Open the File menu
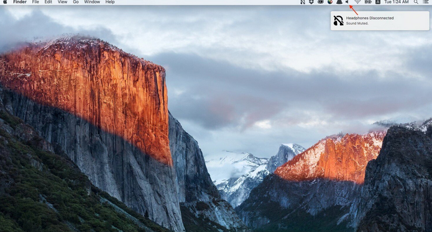The width and height of the screenshot is (432, 232). (35, 2)
